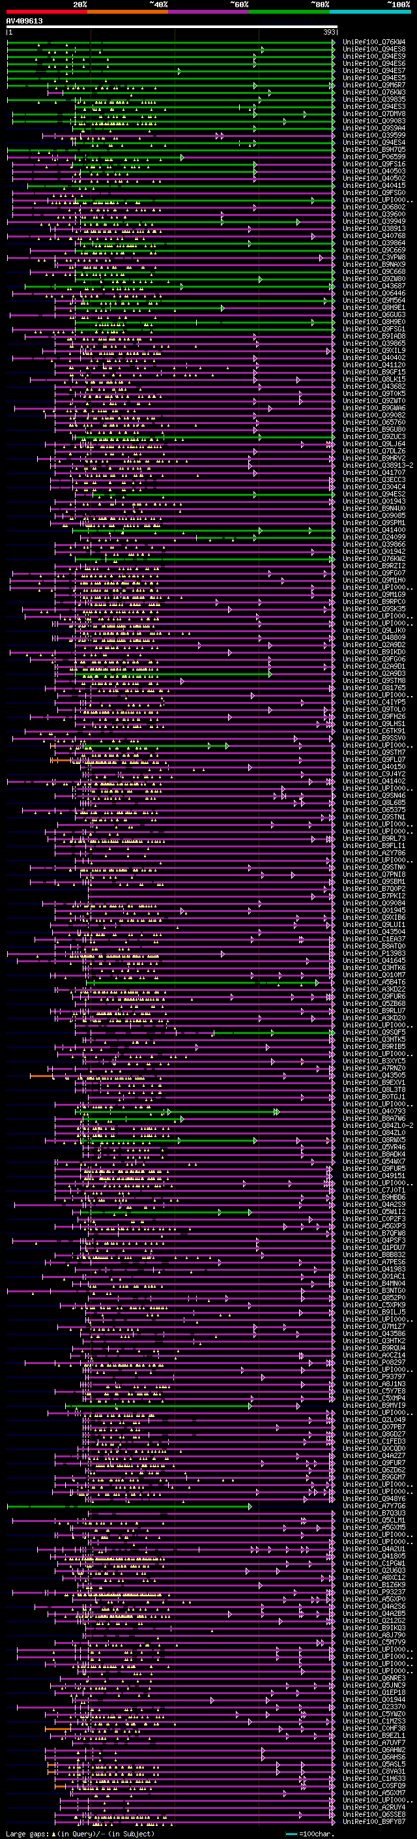Select hit UniRef100_Q9ZW80
This screenshot has width=417, height=1839.
pyautogui.click(x=374, y=279)
